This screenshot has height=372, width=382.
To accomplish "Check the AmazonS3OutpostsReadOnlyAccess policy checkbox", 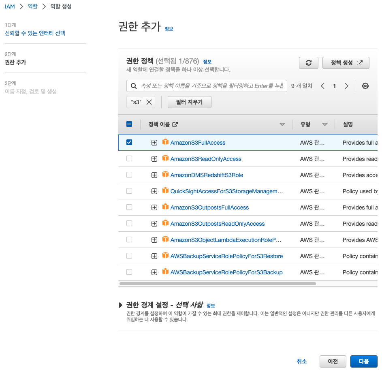I will tap(129, 223).
